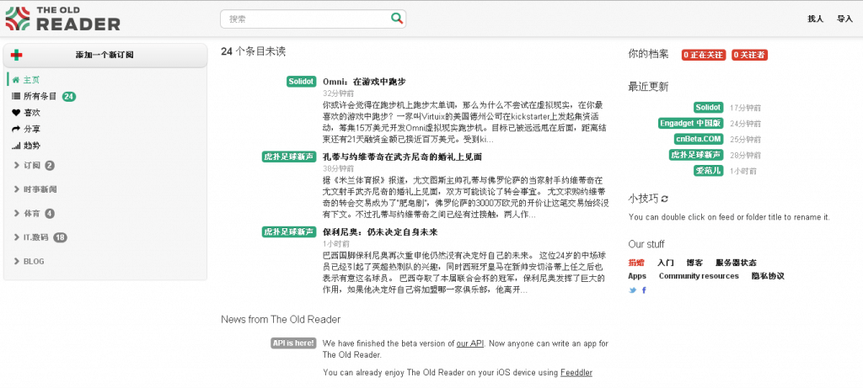Click Engadget 中国版 feed under 最近更新
This screenshot has width=863, height=388.
tap(691, 123)
